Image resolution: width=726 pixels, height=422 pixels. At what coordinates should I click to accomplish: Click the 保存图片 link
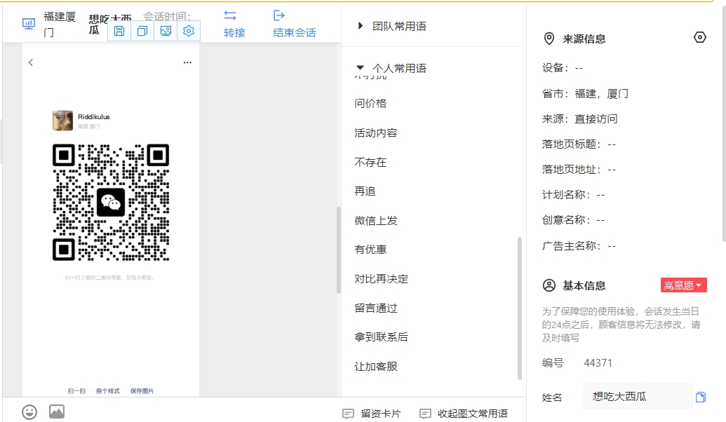pos(142,391)
